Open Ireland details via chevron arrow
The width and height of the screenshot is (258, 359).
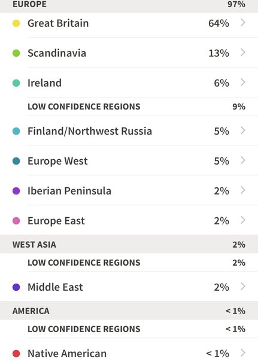[x=243, y=82]
